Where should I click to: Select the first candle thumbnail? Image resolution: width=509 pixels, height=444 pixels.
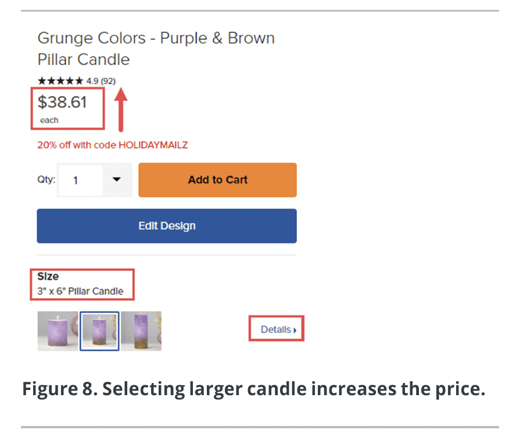58,331
